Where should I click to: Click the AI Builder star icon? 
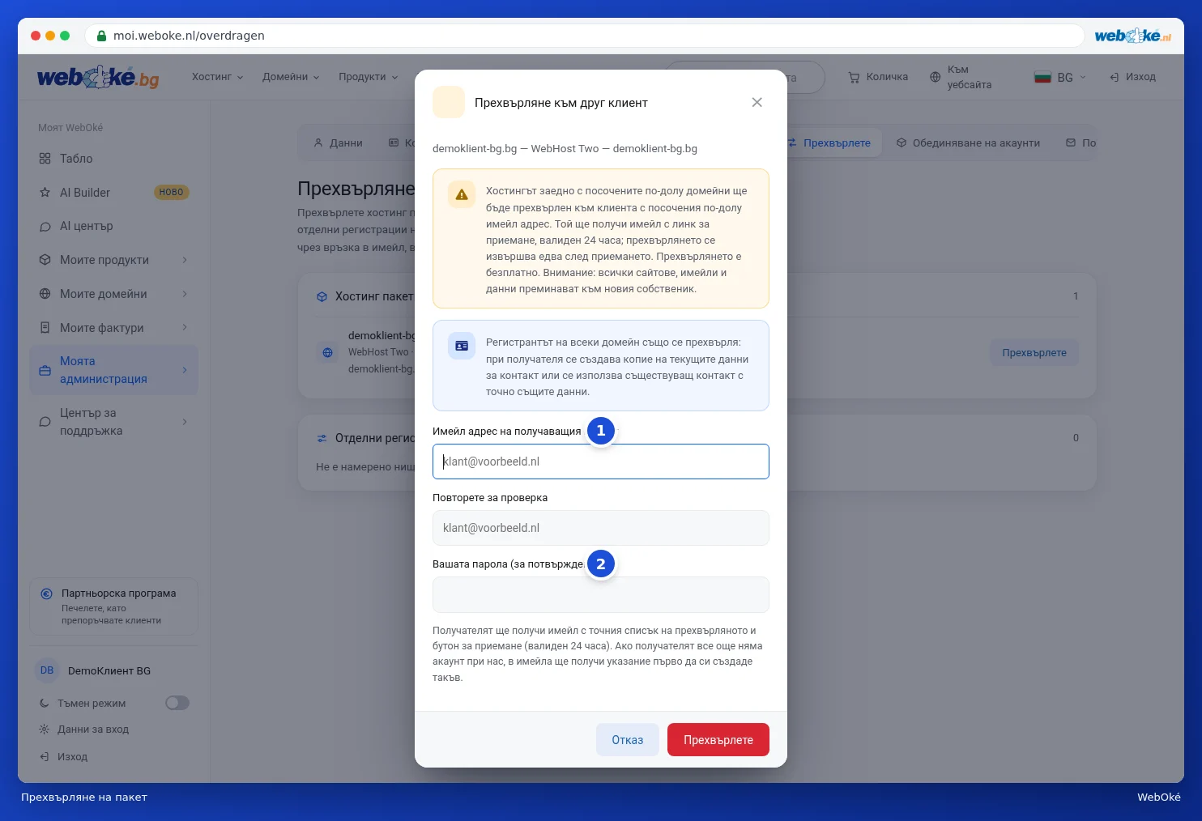coord(45,193)
